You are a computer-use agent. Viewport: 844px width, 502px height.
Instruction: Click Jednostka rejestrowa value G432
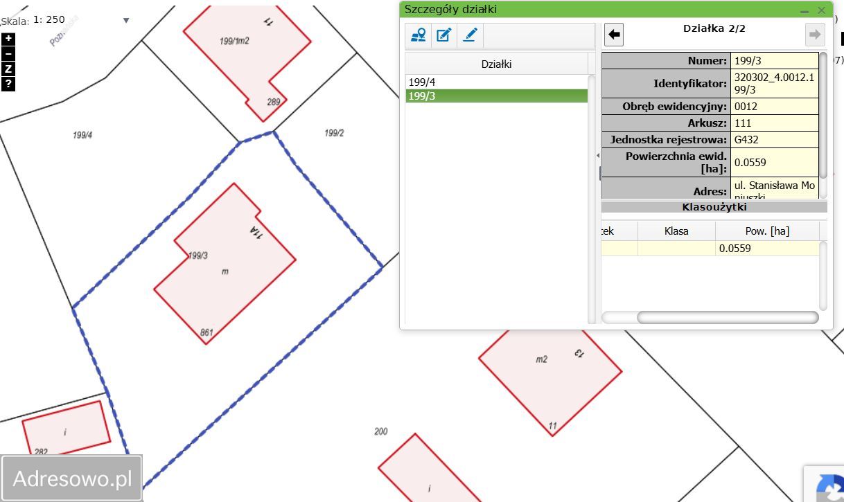tap(775, 140)
